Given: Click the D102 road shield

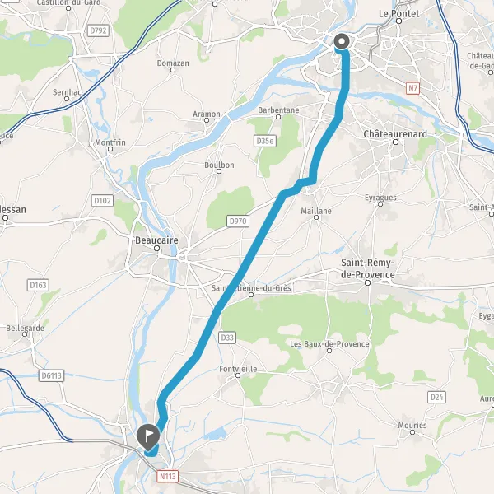Looking at the screenshot, I should [x=102, y=201].
